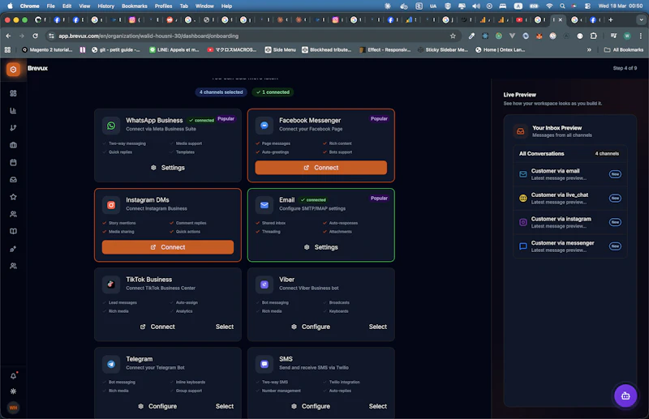Open Customer via messenger conversation
This screenshot has height=419, width=649.
pos(570,246)
